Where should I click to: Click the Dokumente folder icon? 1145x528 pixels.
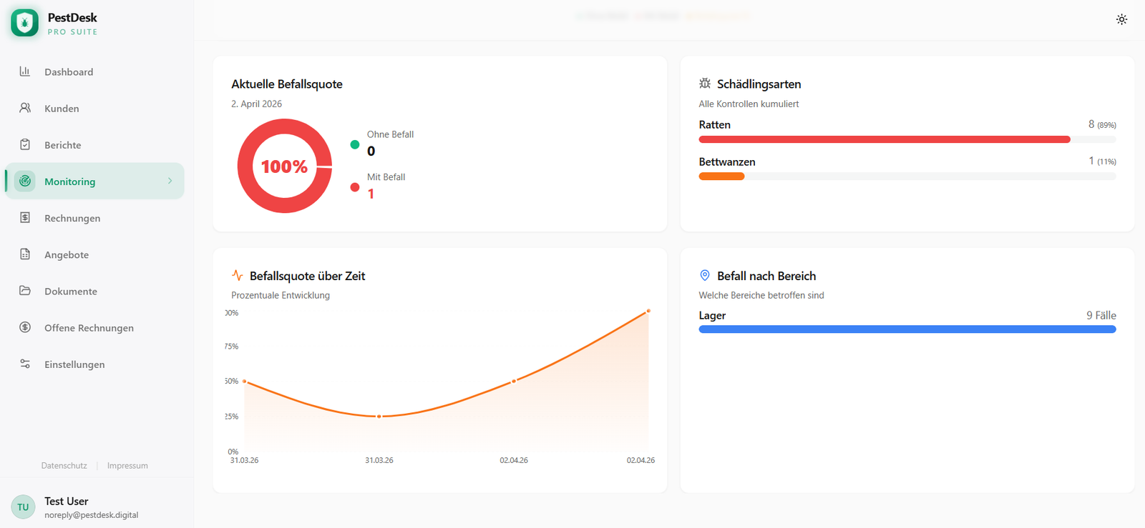(25, 291)
